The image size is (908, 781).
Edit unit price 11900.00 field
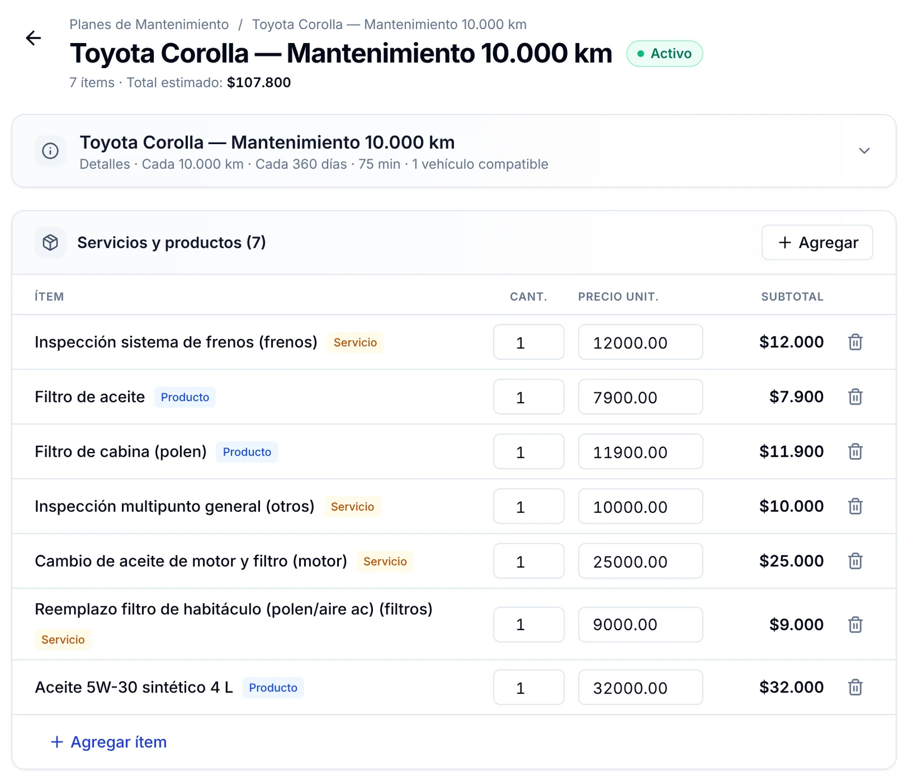(641, 451)
